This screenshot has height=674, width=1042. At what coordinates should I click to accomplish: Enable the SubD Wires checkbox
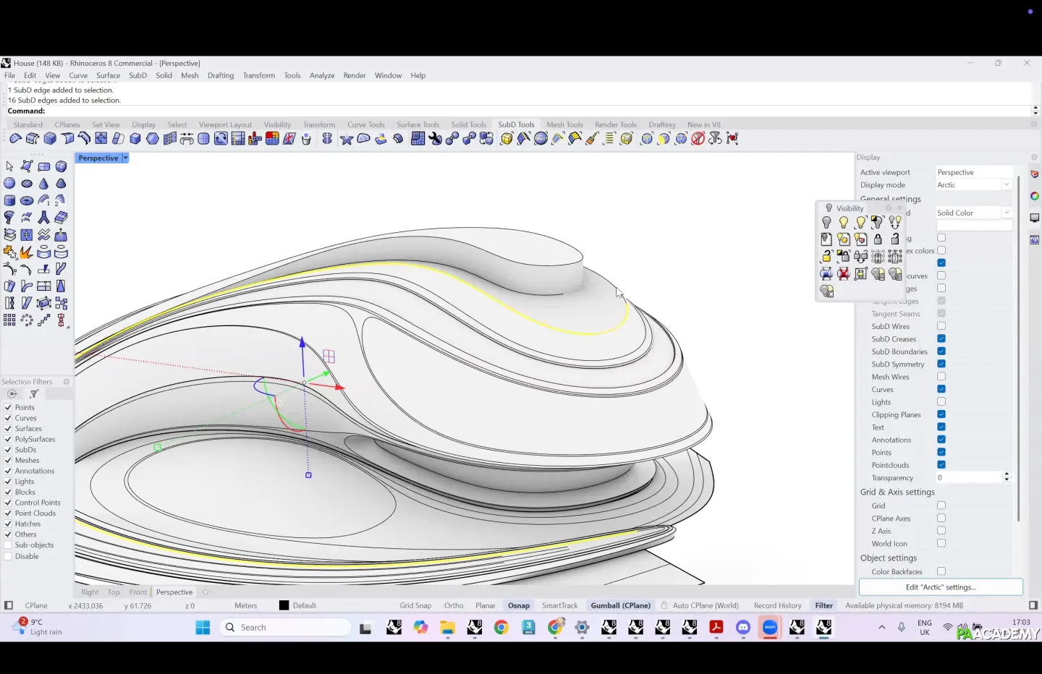(x=941, y=326)
